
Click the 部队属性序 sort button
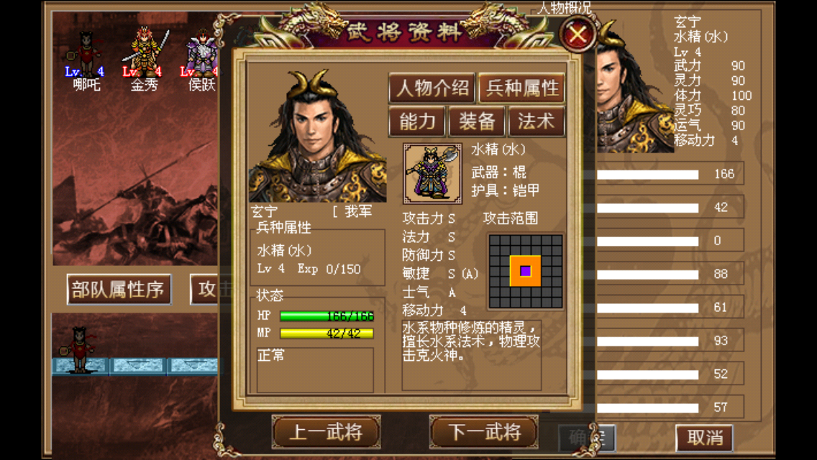[119, 289]
